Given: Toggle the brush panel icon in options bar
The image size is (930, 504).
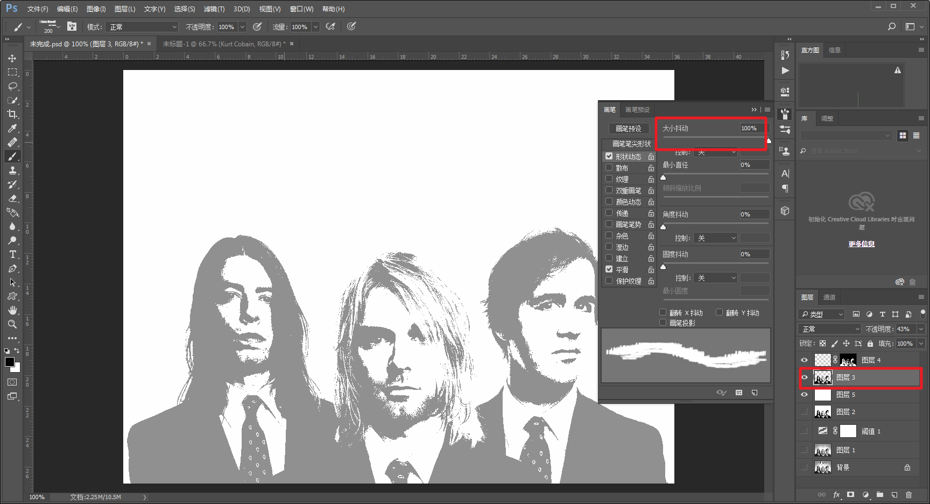Looking at the screenshot, I should point(72,26).
